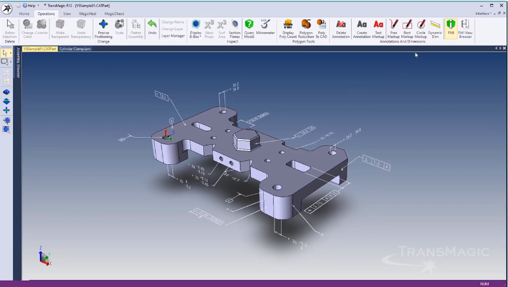
Task: Click the Surf Area tool
Action: (222, 28)
